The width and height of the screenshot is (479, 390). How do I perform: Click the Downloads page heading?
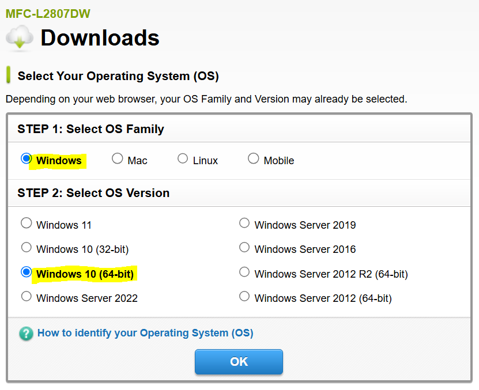(x=100, y=38)
